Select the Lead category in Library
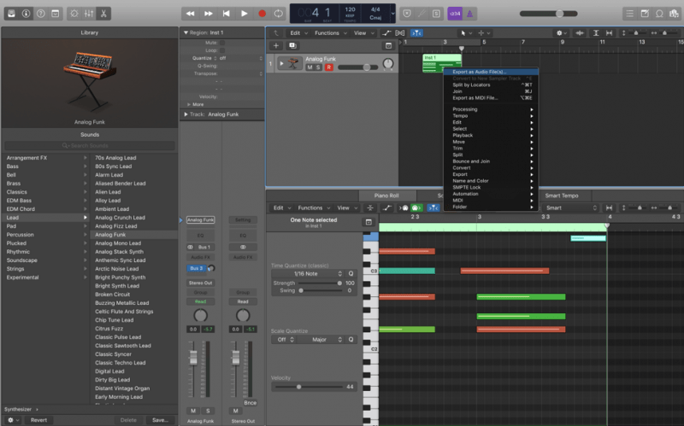The image size is (684, 426). [45, 218]
